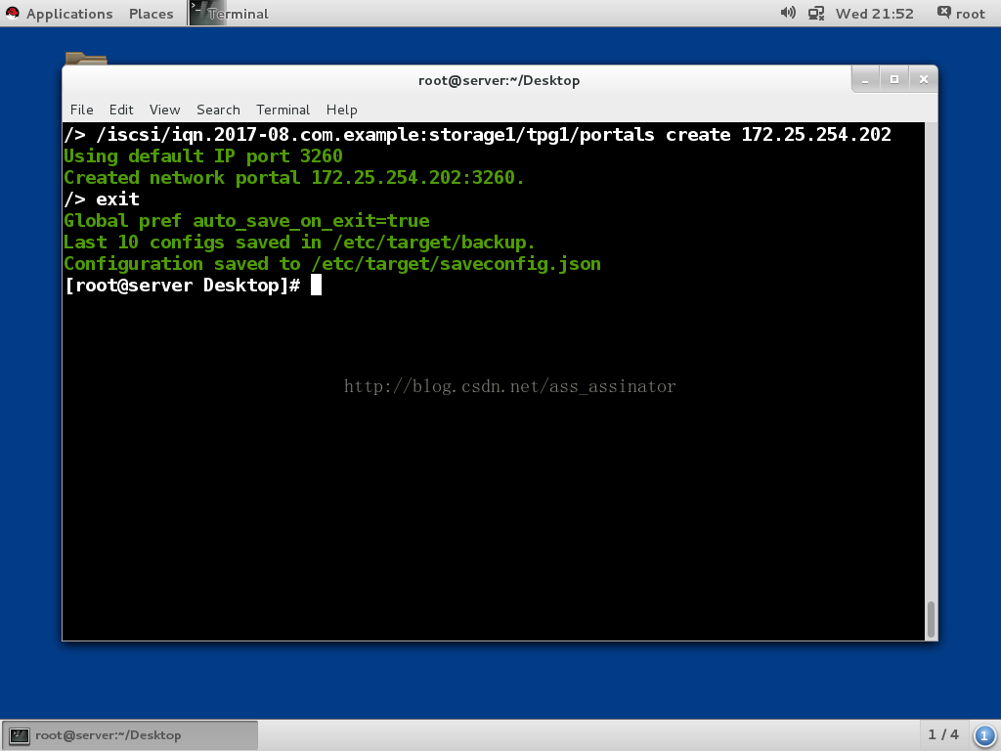Select root@server:~/Desktop taskbar window button

pyautogui.click(x=130, y=735)
